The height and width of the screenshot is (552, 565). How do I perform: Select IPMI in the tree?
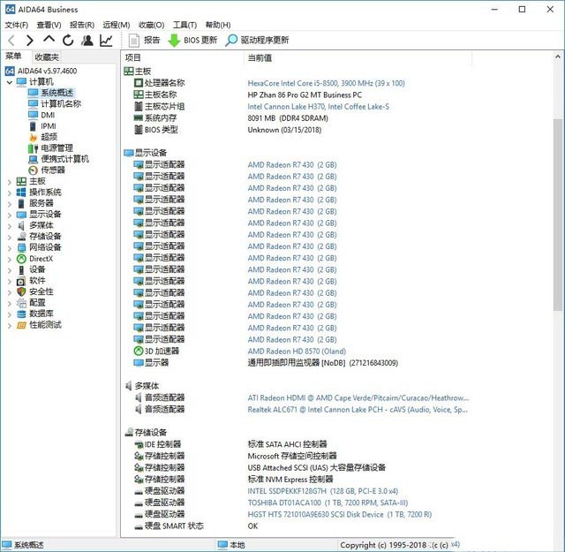(49, 125)
